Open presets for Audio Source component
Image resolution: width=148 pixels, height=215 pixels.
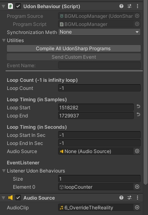(x=129, y=198)
